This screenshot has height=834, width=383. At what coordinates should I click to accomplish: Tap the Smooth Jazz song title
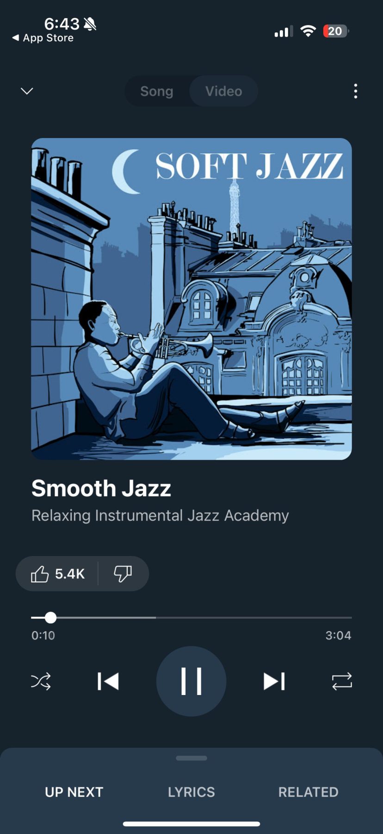tap(101, 488)
